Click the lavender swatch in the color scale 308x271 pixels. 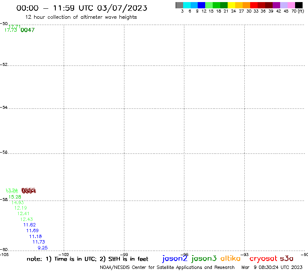[x=283, y=5]
